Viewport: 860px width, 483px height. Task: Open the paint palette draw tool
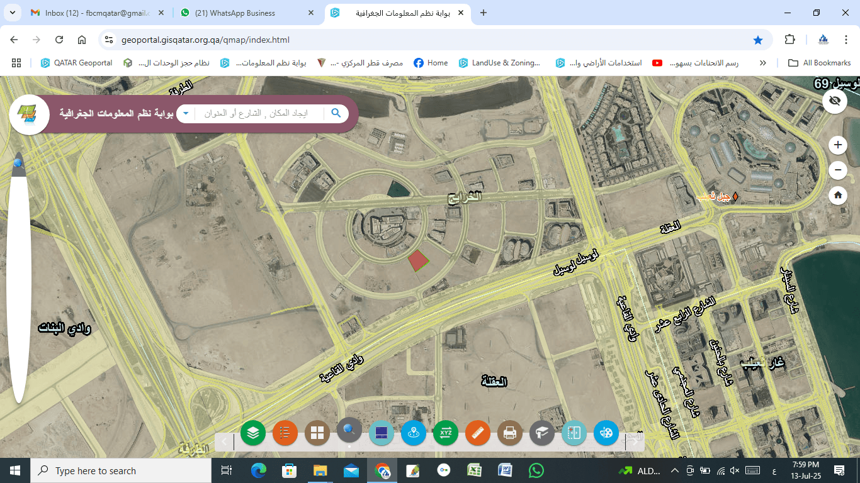(606, 433)
